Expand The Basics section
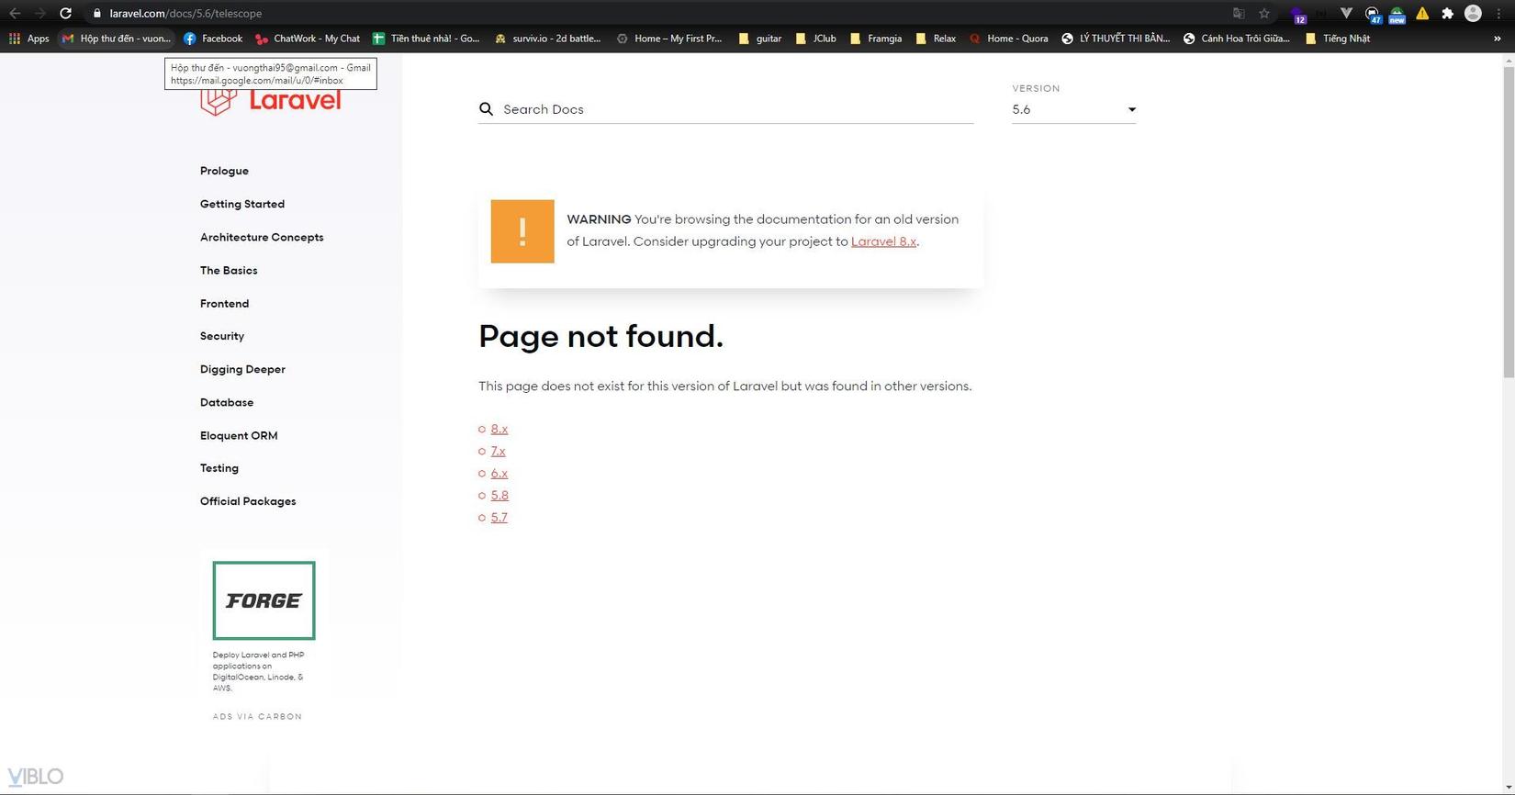 229,270
